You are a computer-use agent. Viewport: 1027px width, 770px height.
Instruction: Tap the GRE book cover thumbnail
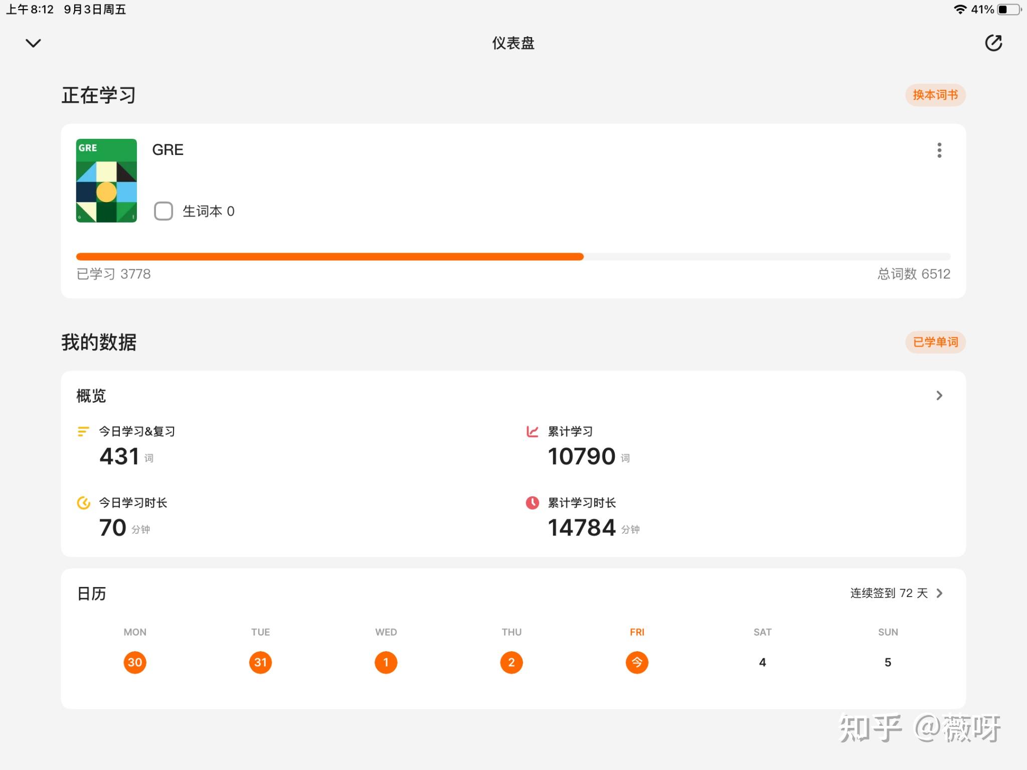pyautogui.click(x=106, y=180)
